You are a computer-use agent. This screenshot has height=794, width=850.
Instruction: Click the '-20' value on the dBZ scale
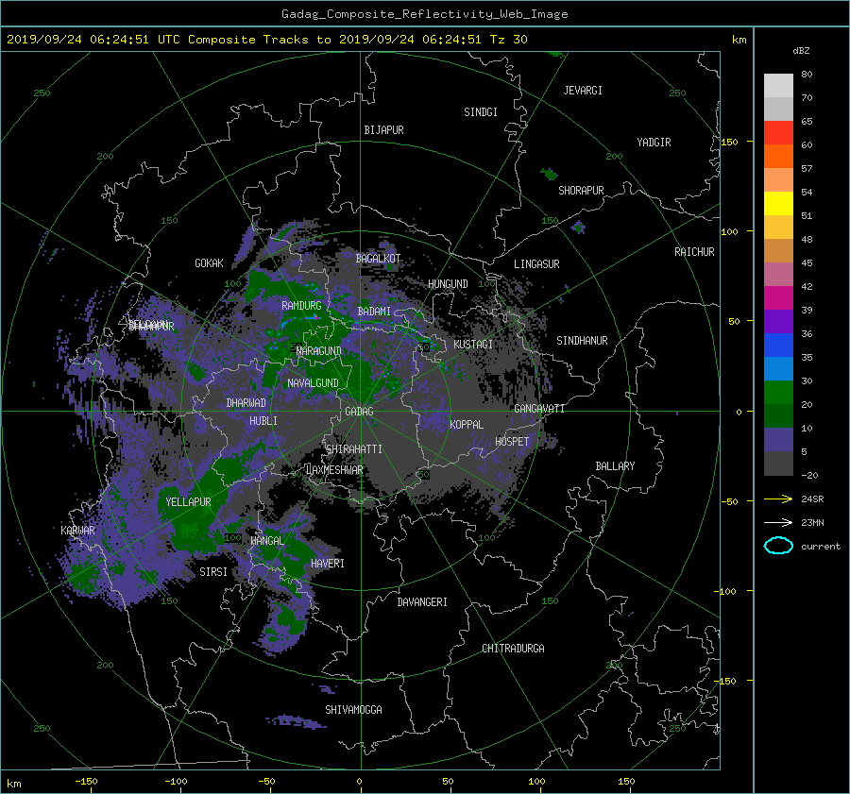point(809,475)
